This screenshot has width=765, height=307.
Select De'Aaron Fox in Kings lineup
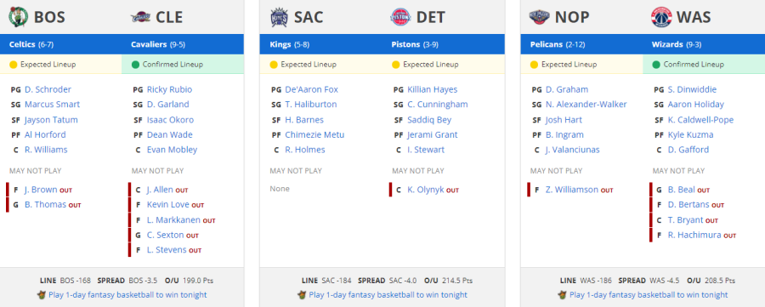point(311,89)
